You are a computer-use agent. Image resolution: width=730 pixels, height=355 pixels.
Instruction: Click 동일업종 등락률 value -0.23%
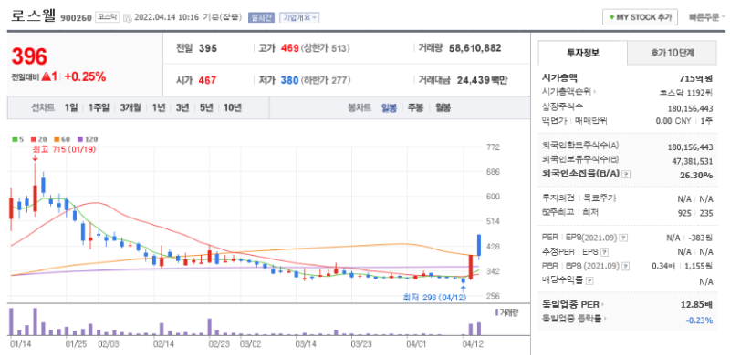(x=699, y=319)
